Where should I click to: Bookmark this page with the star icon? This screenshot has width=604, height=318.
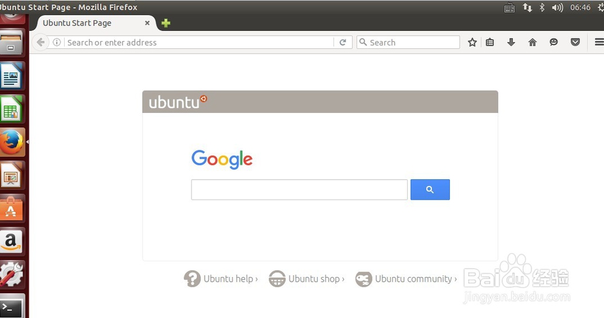click(x=472, y=42)
